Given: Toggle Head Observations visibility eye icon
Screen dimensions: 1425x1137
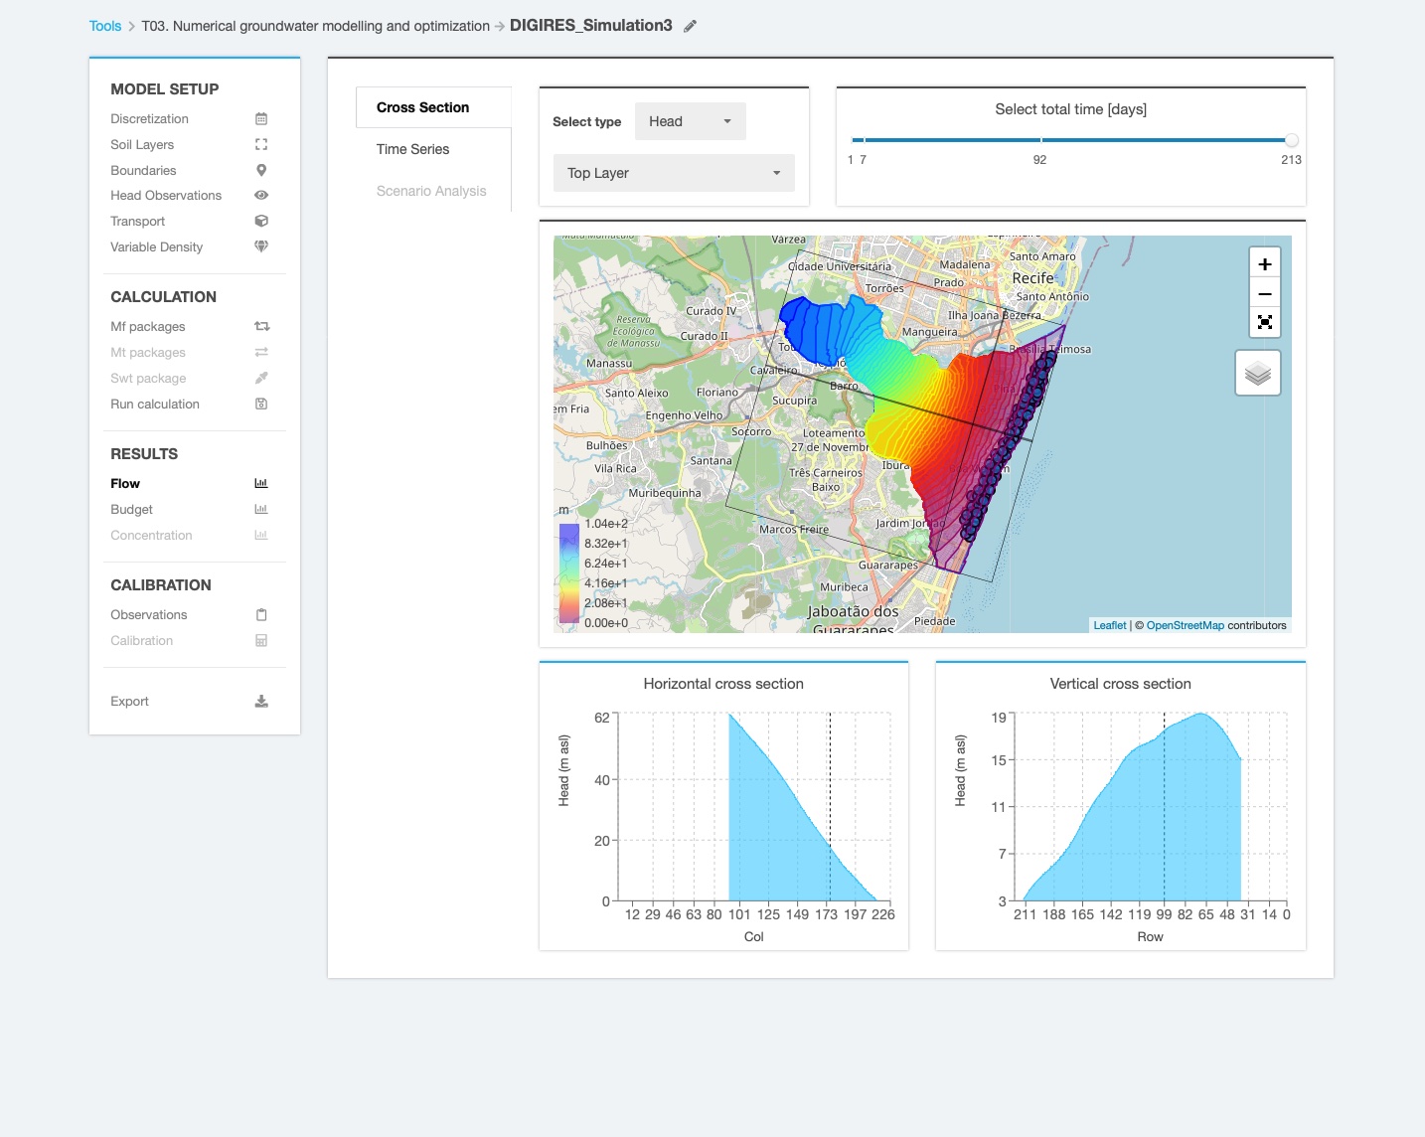Looking at the screenshot, I should pos(260,195).
